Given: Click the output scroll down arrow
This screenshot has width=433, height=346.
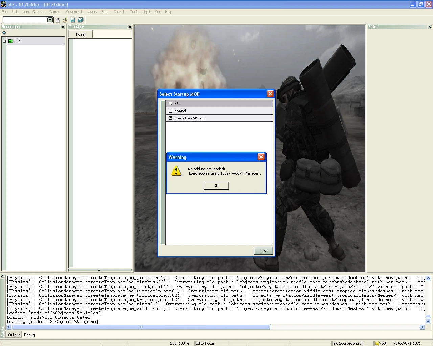Looking at the screenshot, I should (428, 321).
